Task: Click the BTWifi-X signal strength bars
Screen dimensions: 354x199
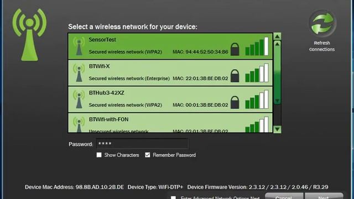Action: point(257,73)
